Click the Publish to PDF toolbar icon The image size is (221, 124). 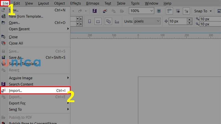point(122,11)
